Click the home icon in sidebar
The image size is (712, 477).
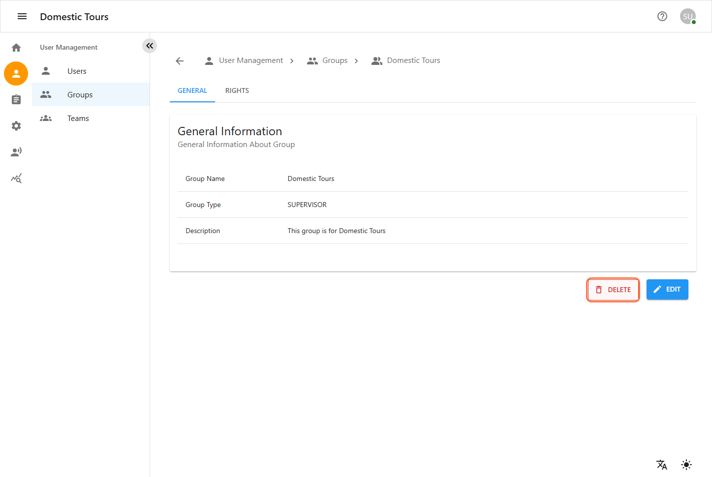(x=16, y=48)
